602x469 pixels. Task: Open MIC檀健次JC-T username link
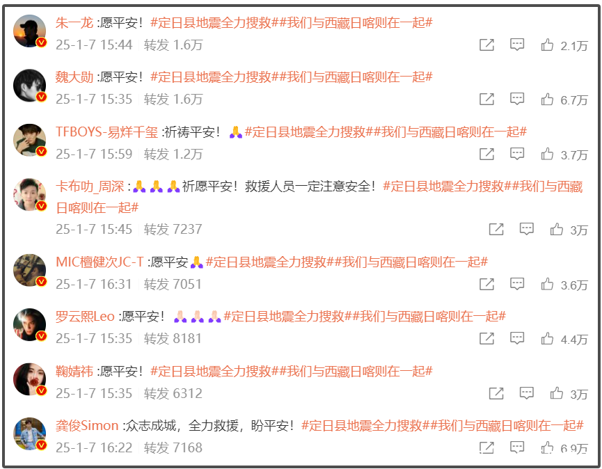click(100, 262)
